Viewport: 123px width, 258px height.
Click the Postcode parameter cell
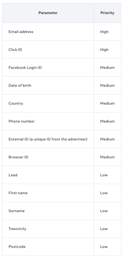click(x=48, y=247)
